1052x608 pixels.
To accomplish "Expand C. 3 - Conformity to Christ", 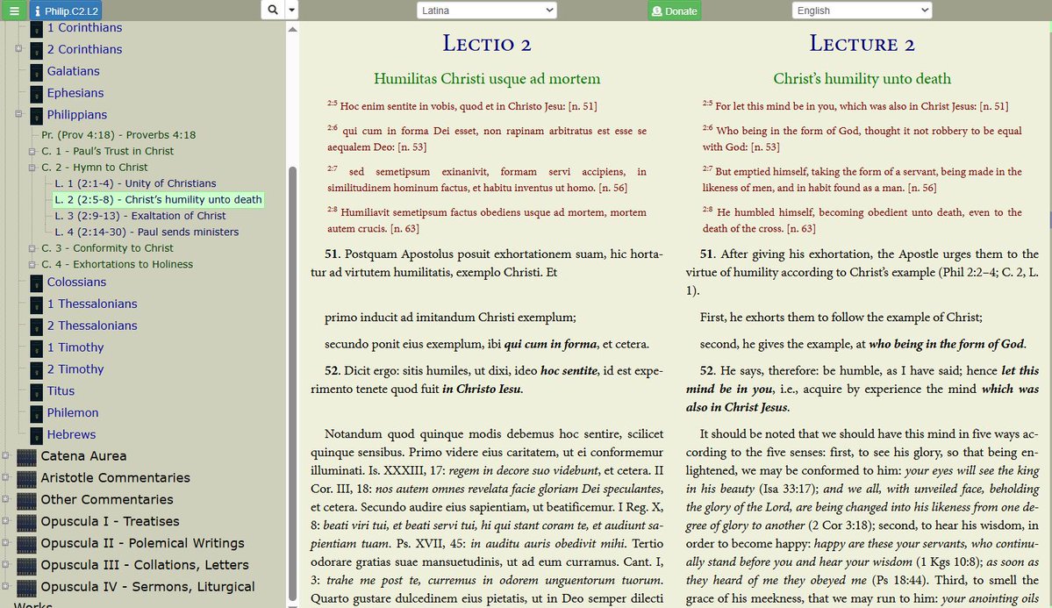I will pos(32,248).
